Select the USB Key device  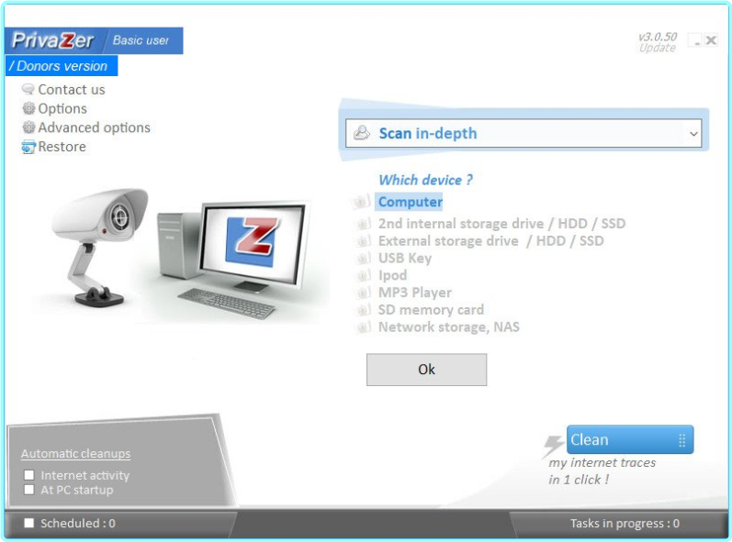click(405, 259)
